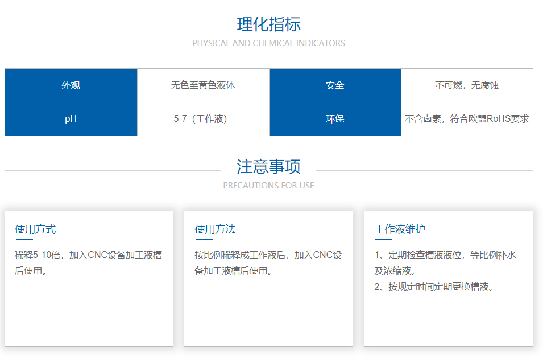Click the blue pH table header cell
Image resolution: width=547 pixels, height=361 pixels.
point(71,119)
